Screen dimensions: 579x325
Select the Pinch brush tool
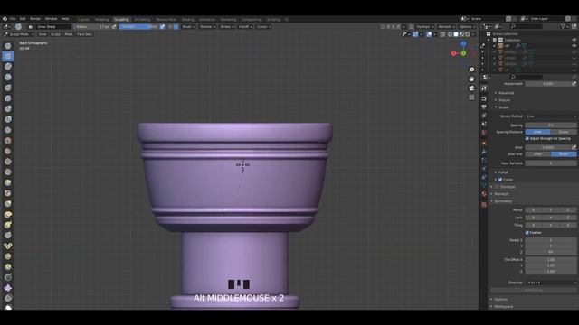8,193
